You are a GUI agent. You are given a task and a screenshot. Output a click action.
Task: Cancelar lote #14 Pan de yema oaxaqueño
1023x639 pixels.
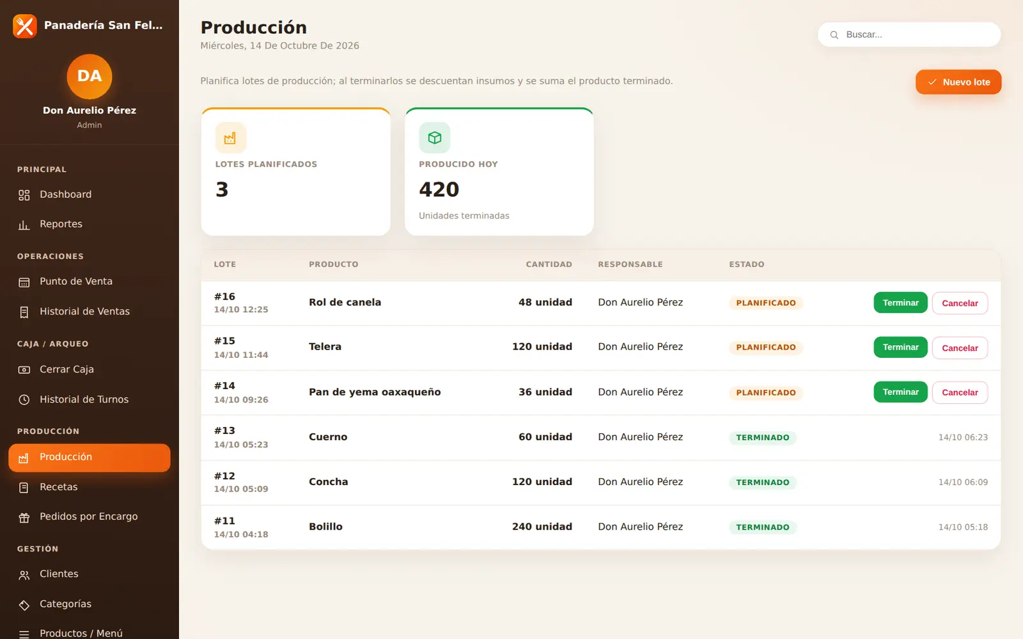[960, 393]
